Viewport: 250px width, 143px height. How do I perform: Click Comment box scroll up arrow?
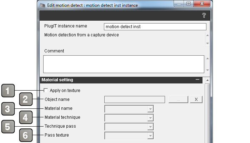[x=207, y=58]
